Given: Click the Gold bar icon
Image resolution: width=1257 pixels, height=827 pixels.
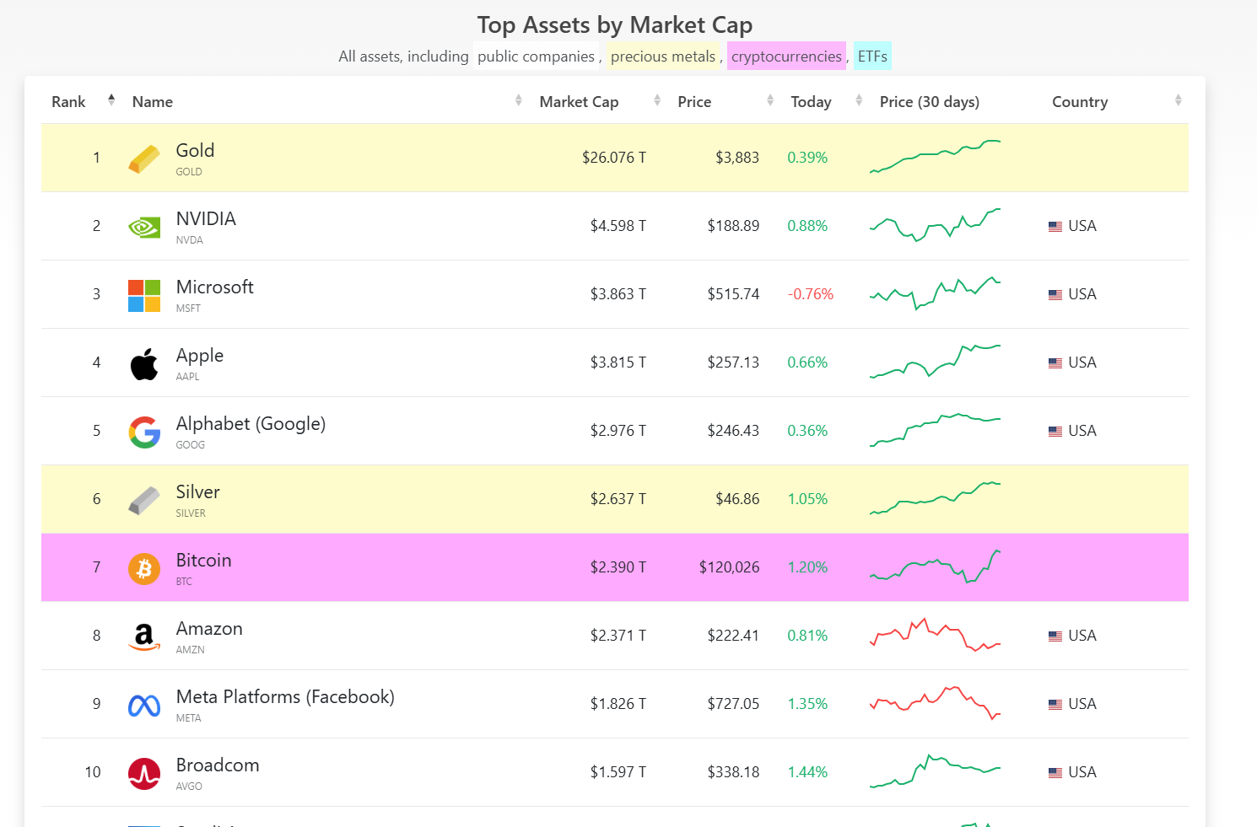Looking at the screenshot, I should point(144,158).
